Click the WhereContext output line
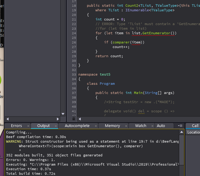 click(81, 146)
